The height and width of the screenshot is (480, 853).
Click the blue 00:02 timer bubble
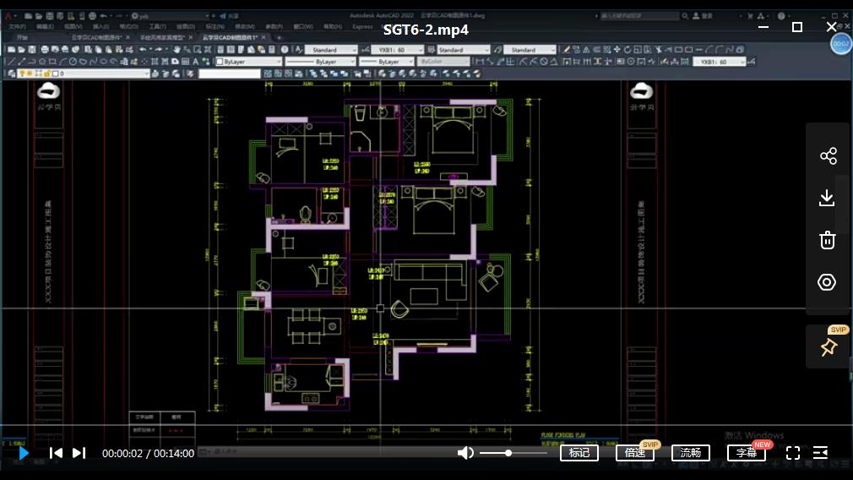coord(841,44)
